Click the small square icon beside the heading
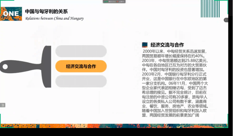233x136 pixels. [145, 45]
